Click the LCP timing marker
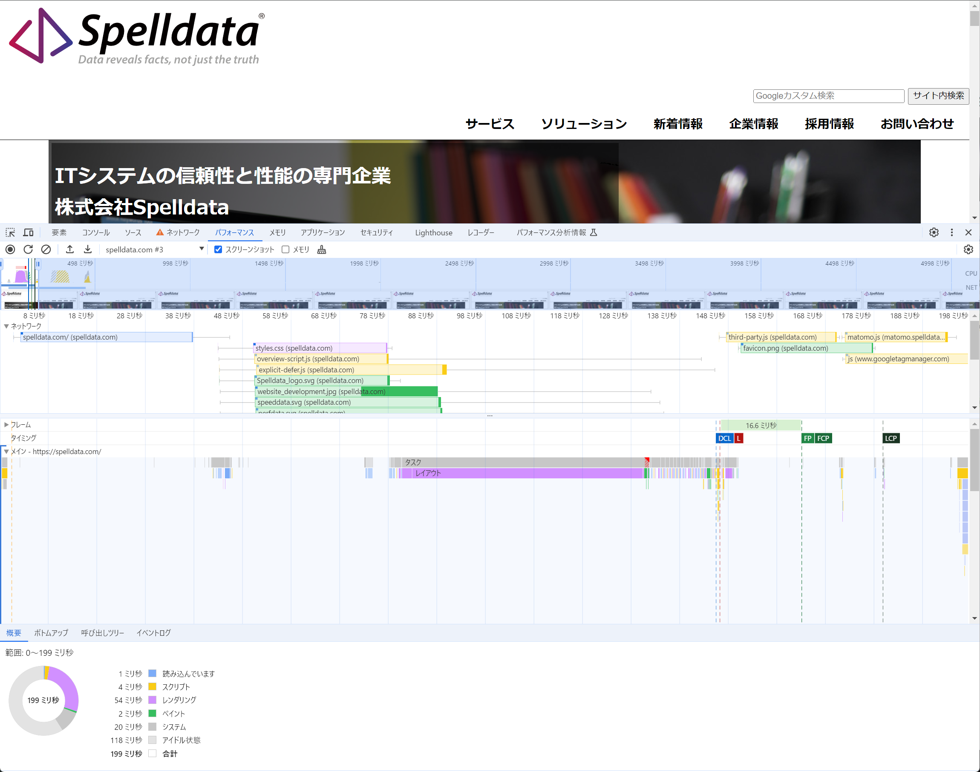The width and height of the screenshot is (980, 772). pyautogui.click(x=891, y=438)
